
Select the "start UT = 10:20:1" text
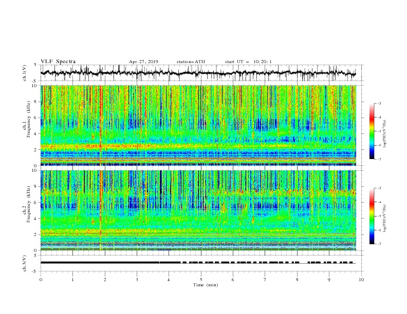coord(248,62)
